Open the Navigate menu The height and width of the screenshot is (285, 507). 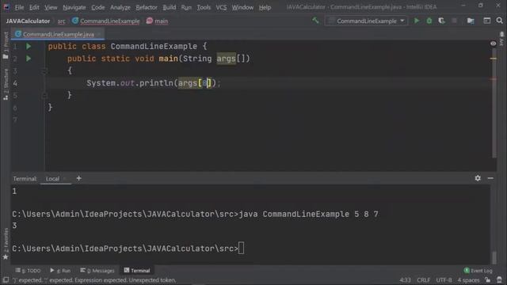pos(74,7)
